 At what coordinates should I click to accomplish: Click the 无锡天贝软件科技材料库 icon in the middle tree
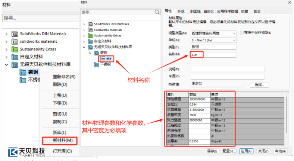click(x=91, y=47)
